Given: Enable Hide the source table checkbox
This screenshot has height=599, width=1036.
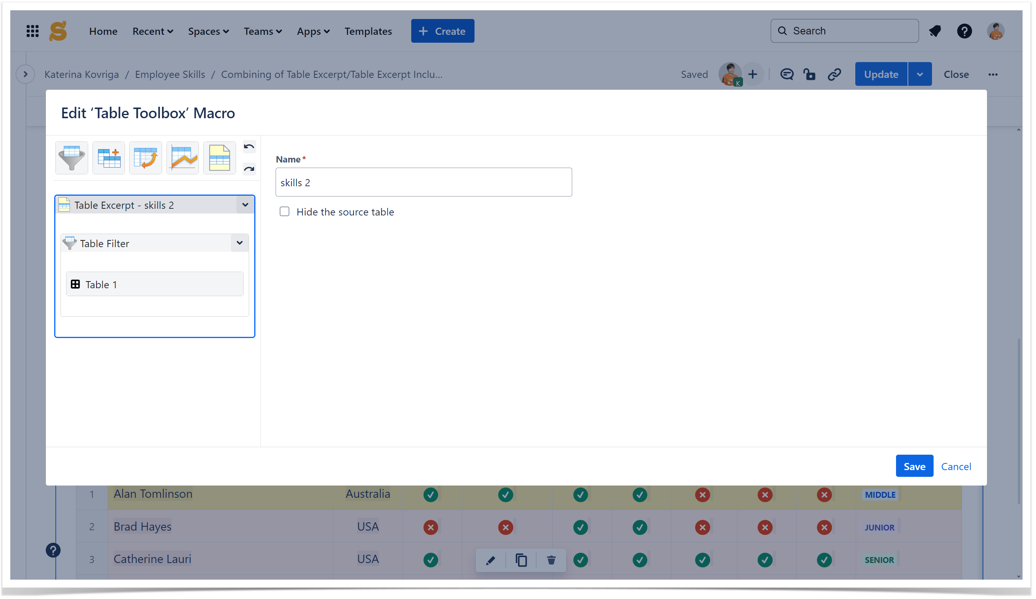Looking at the screenshot, I should point(284,212).
